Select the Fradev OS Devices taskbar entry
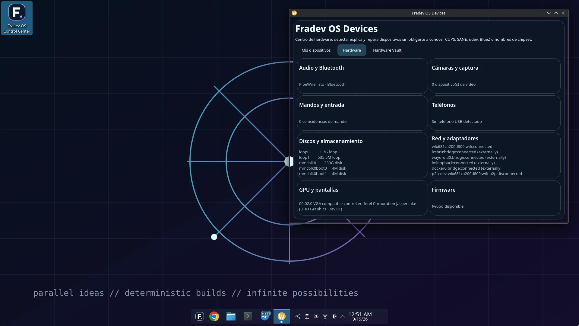The image size is (579, 326). (x=282, y=316)
